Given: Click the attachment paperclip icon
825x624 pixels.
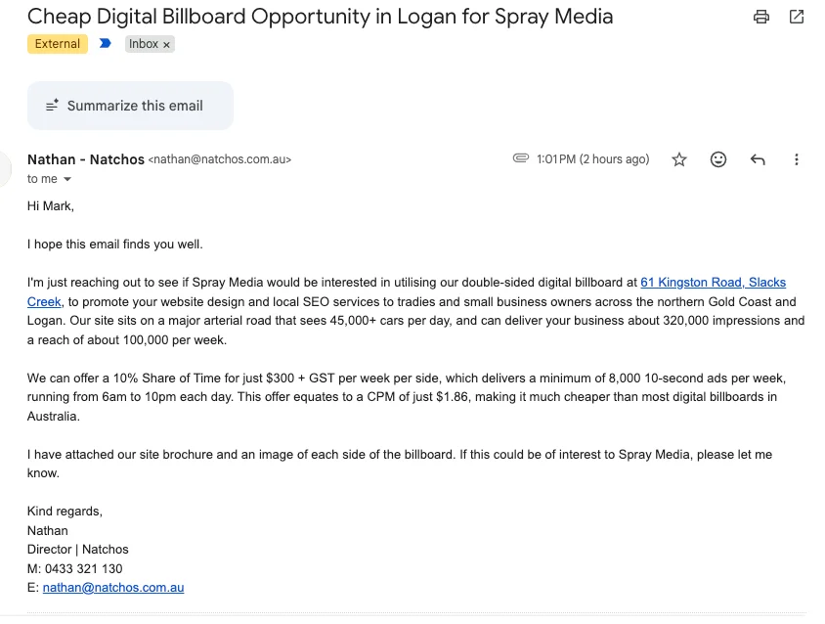Looking at the screenshot, I should tap(520, 158).
